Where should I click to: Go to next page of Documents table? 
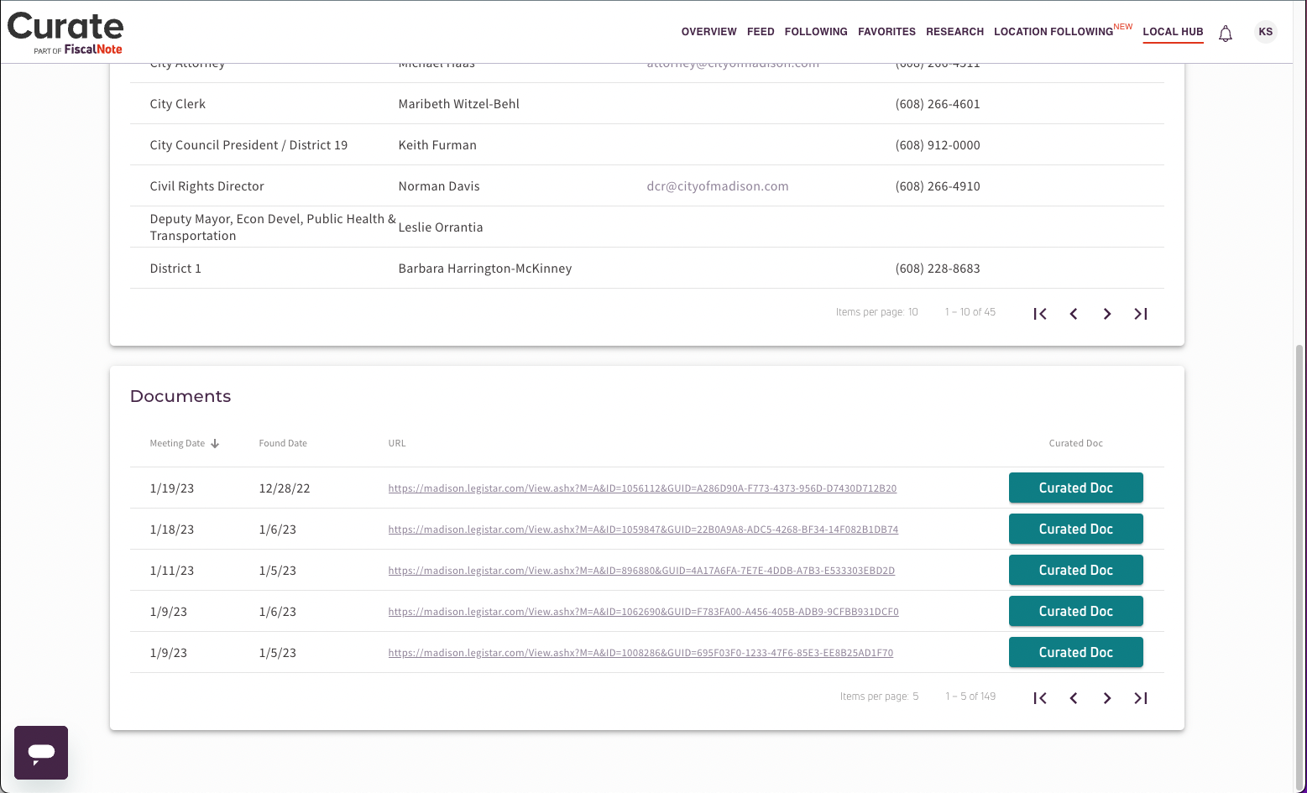(x=1107, y=698)
